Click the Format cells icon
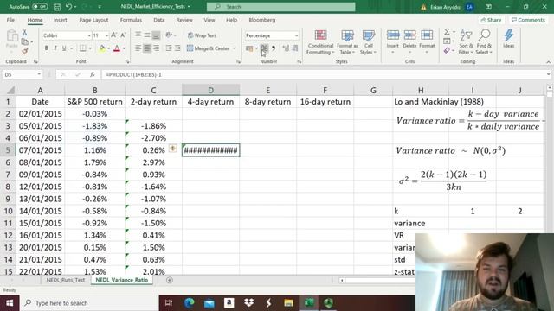Viewport: 554px width, 311px height. (427, 35)
